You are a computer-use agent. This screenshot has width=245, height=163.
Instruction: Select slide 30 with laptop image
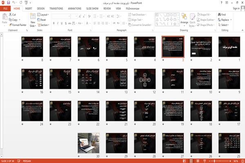pyautogui.click(x=89, y=143)
